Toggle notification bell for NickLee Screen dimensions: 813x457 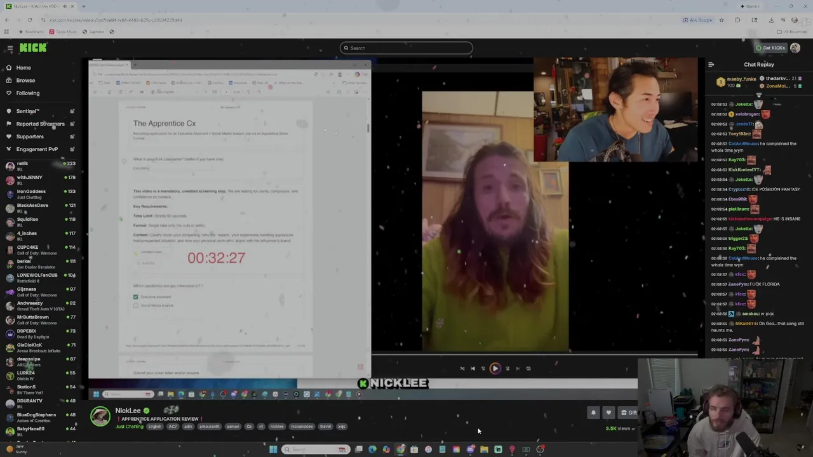pos(593,413)
